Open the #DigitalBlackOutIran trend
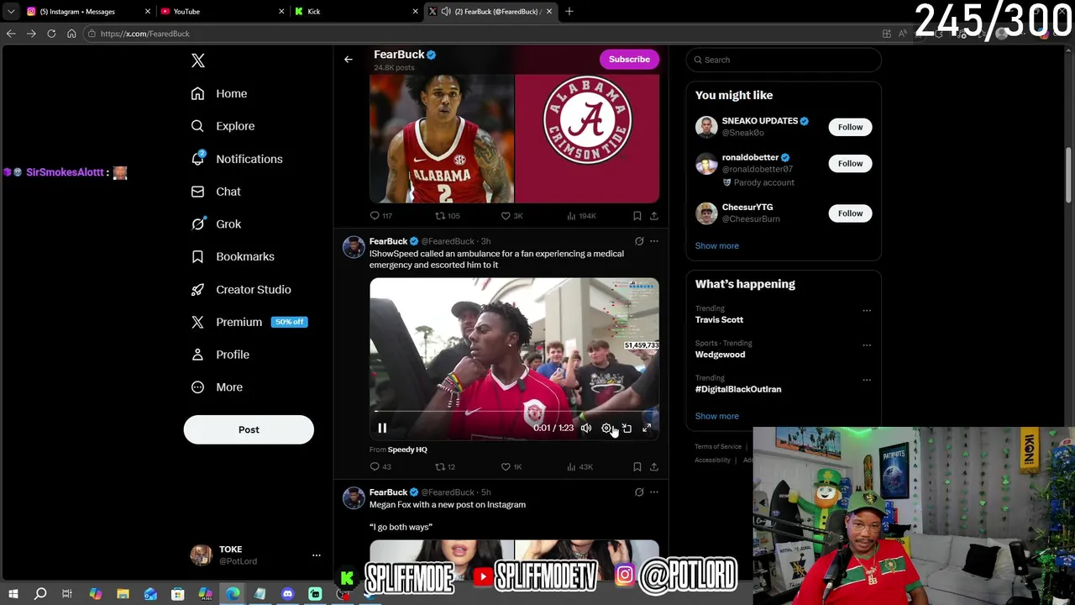1075x605 pixels. point(738,389)
